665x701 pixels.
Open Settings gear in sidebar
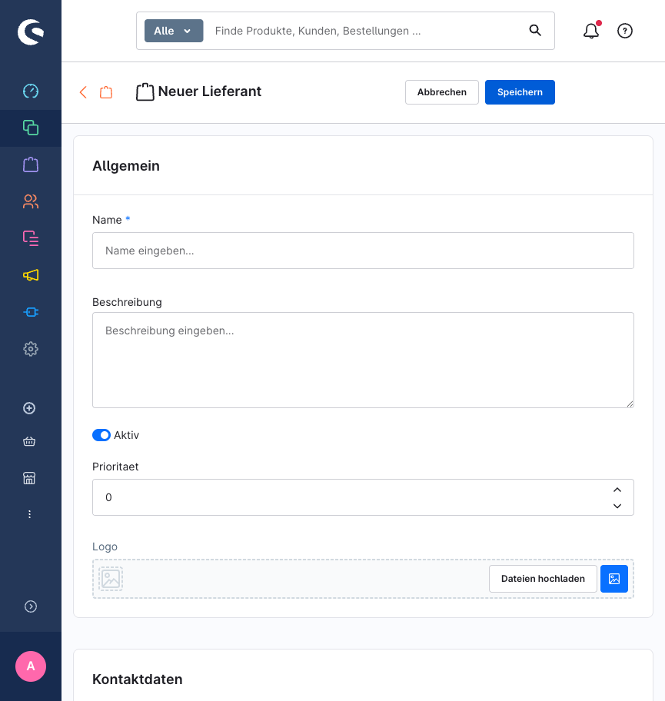[x=31, y=349]
